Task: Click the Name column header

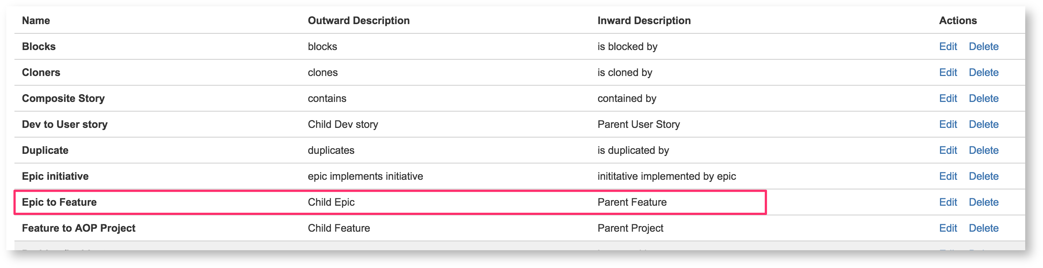Action: 36,21
